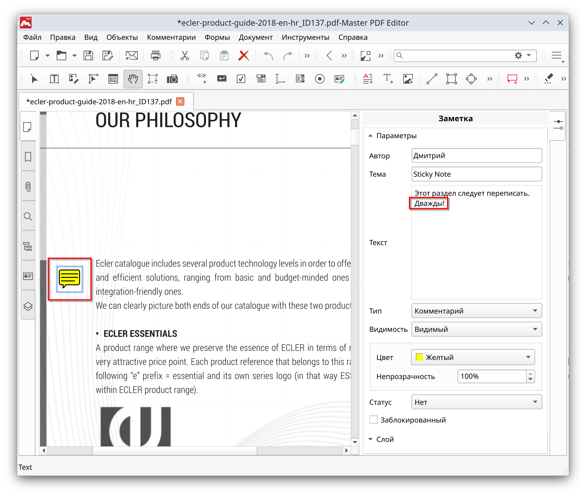
Task: Expand the Слой section
Action: point(370,439)
